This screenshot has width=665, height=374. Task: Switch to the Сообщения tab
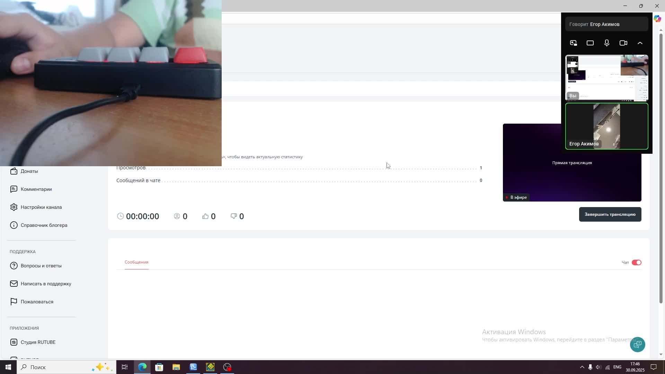pos(136,262)
